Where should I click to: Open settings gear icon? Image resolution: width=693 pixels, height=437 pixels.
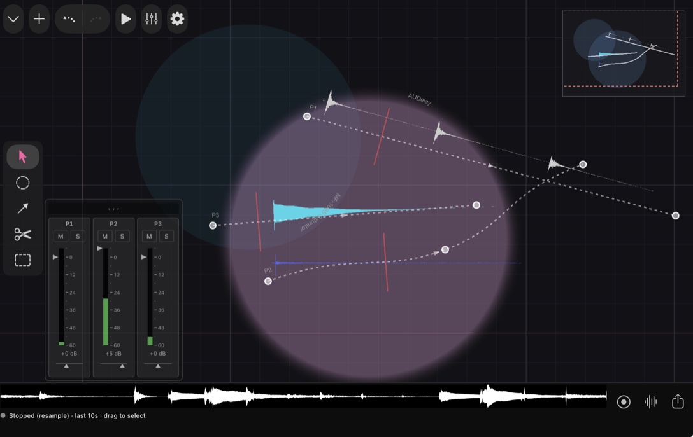coord(177,19)
